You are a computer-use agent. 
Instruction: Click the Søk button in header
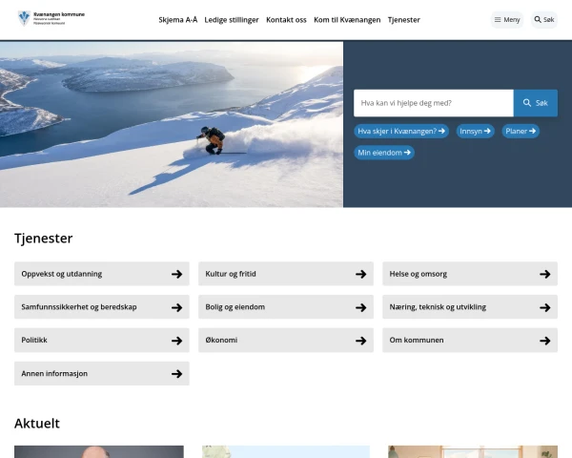click(x=544, y=20)
